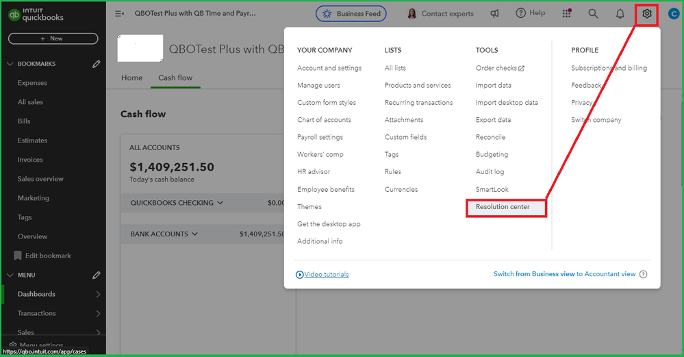
Task: Click the search magnifier icon
Action: coord(593,14)
